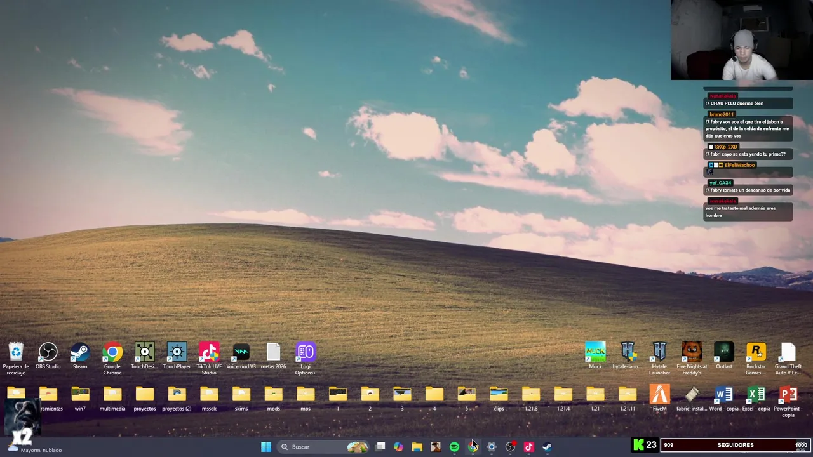Select the folder named 3
Image resolution: width=813 pixels, height=457 pixels.
click(x=402, y=399)
